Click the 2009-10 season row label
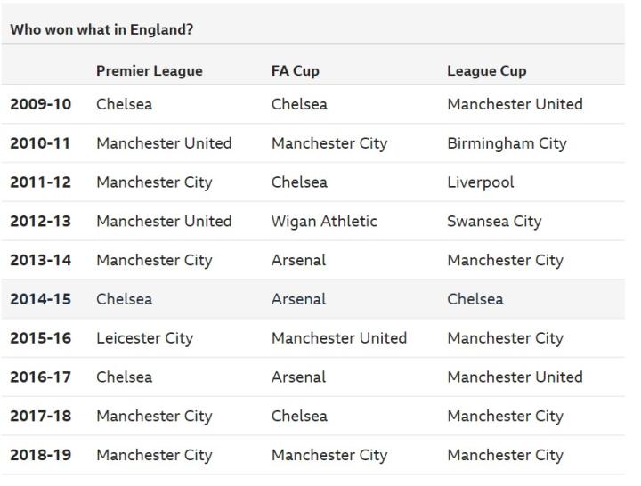The image size is (641, 486). (40, 104)
